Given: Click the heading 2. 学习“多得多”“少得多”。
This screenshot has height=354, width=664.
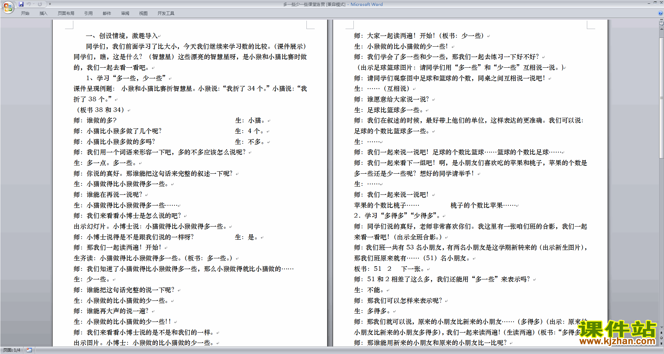Looking at the screenshot, I should pos(397,216).
